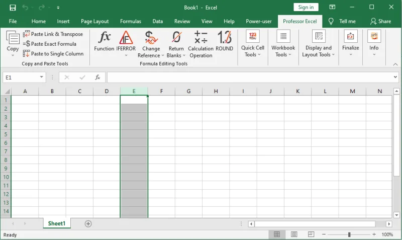Click the Sign in button

(x=306, y=7)
